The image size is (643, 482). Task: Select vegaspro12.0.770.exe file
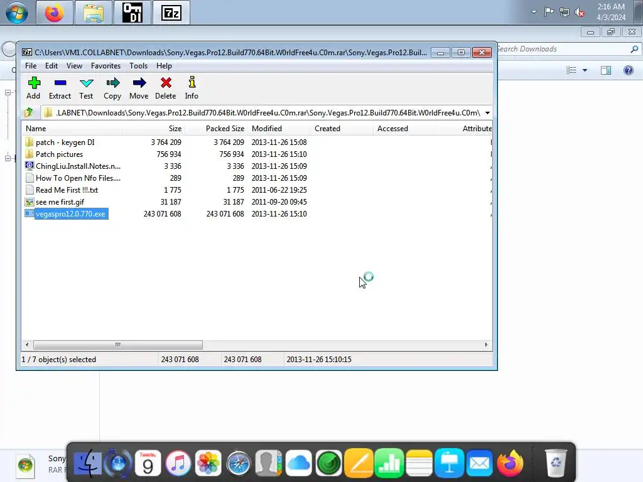coord(70,213)
